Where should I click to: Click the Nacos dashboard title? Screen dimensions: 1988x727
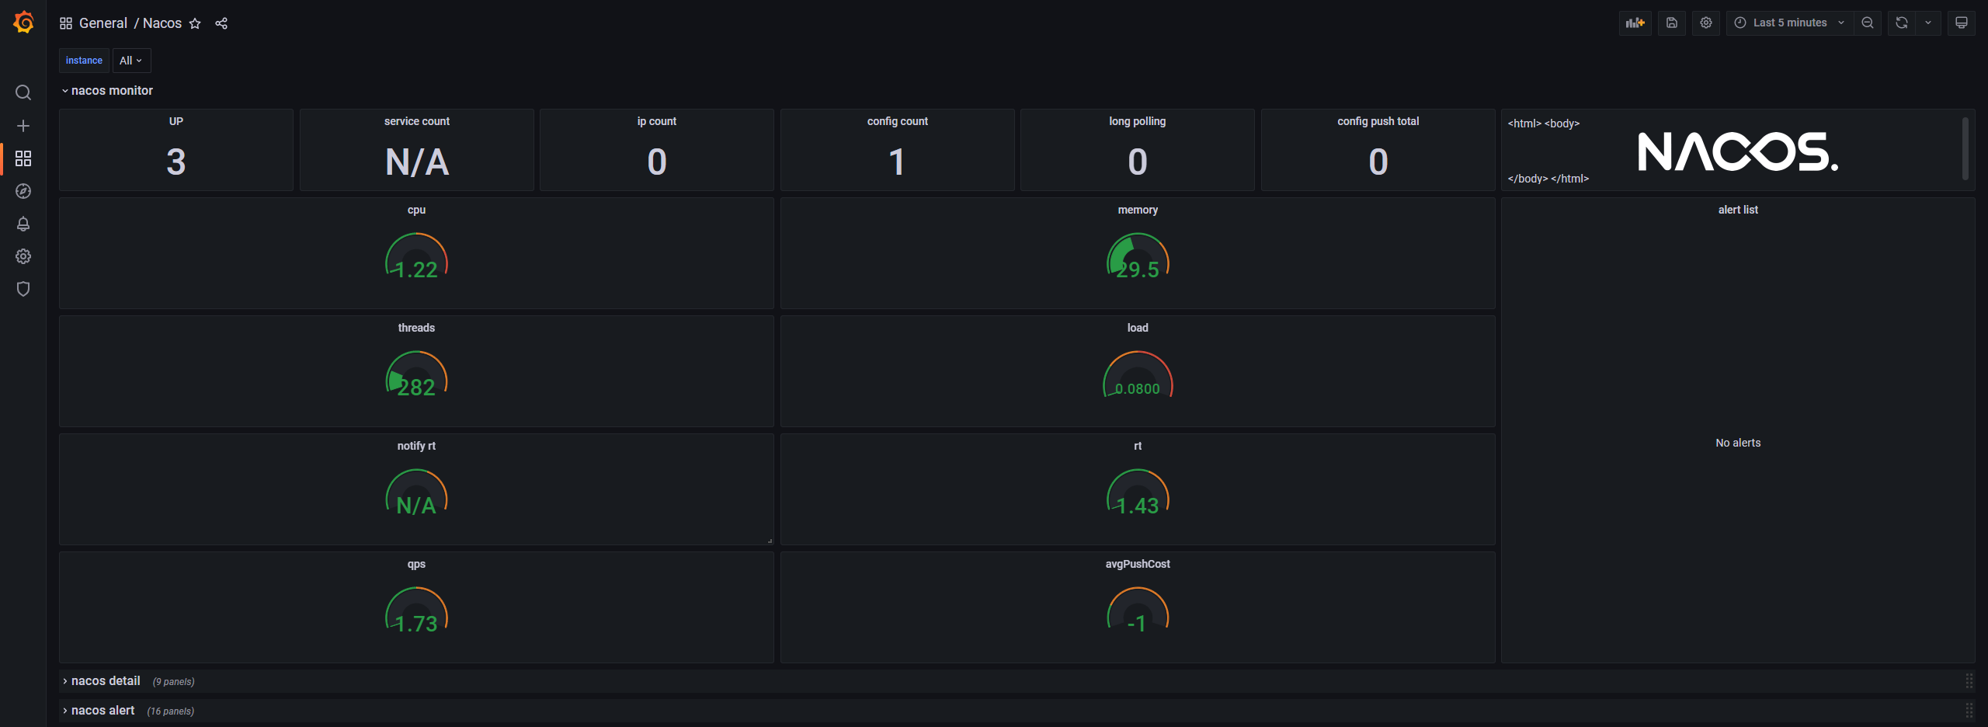pos(162,23)
